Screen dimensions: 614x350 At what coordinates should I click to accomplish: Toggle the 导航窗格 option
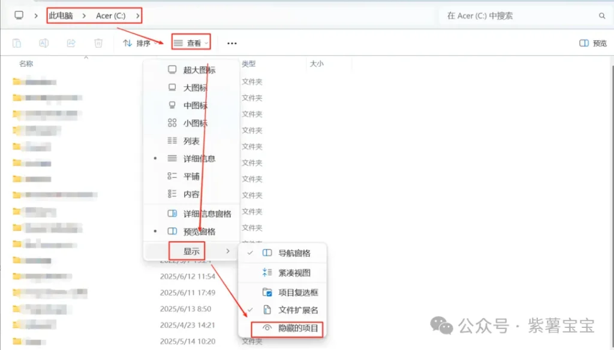tap(294, 253)
